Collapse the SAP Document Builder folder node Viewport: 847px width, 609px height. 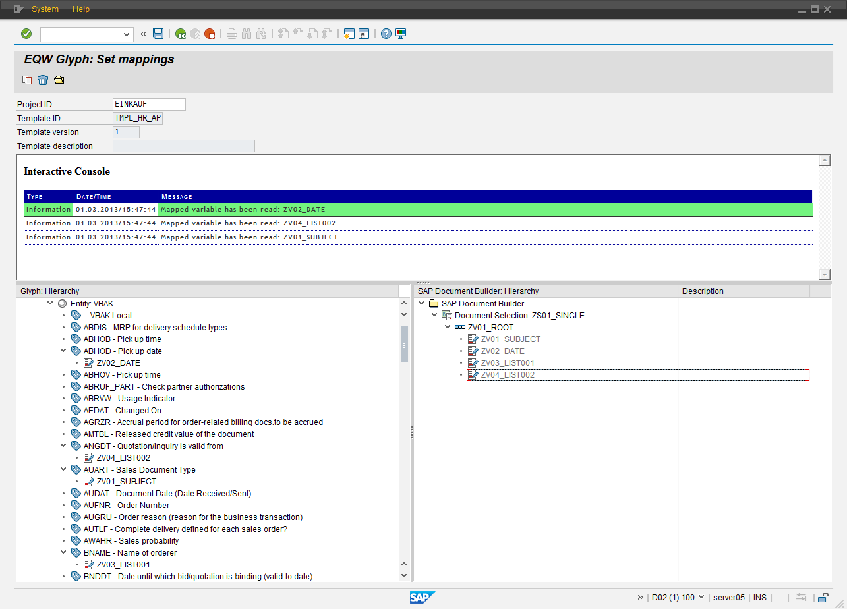coord(422,303)
